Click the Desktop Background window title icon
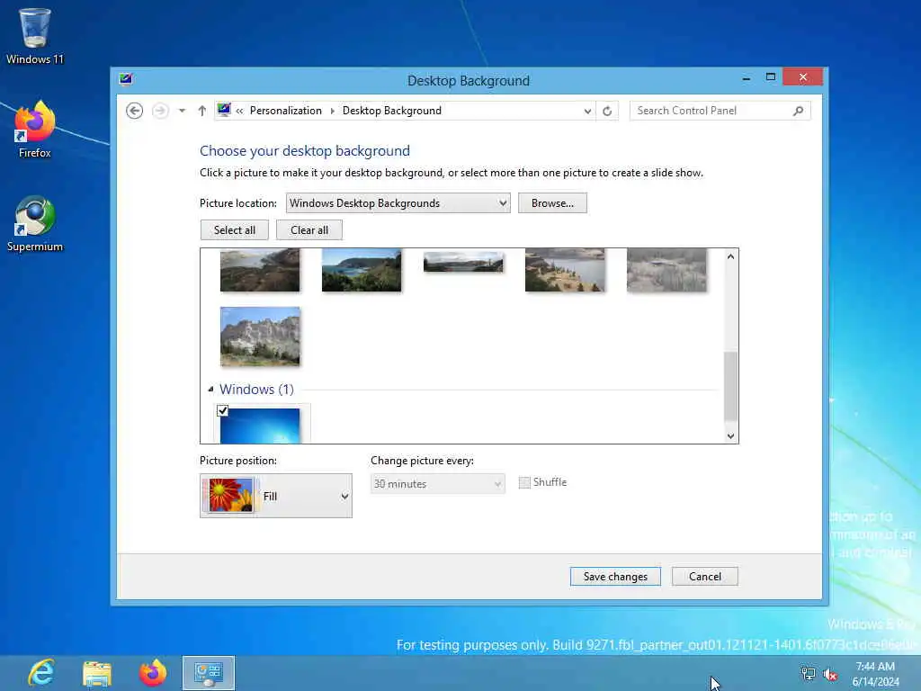The width and height of the screenshot is (921, 691). pyautogui.click(x=126, y=79)
